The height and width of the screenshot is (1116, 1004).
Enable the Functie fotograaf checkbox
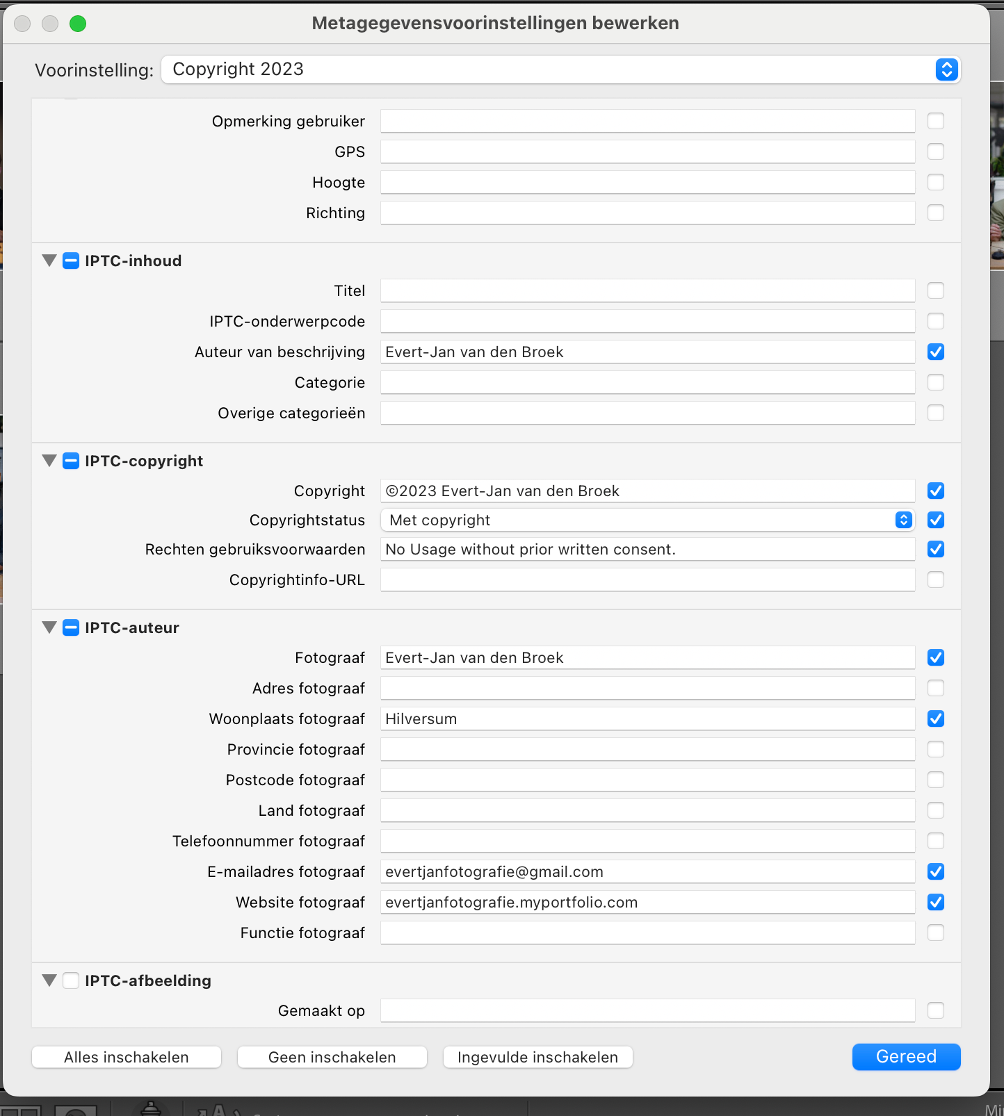click(936, 933)
